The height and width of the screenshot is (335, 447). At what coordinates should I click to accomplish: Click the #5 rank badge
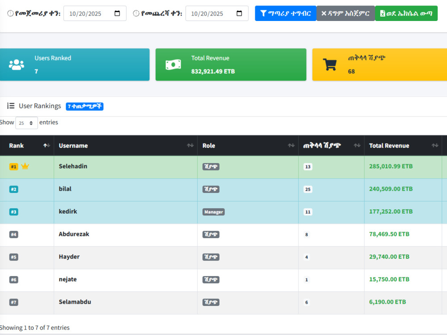(x=14, y=257)
